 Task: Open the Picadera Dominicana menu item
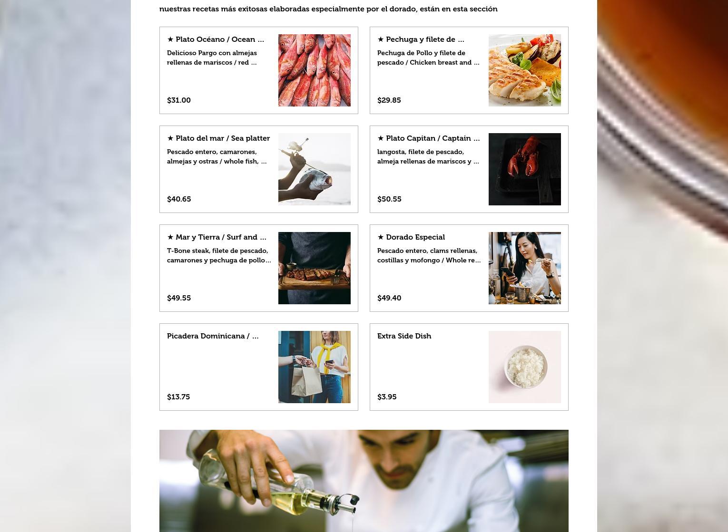[x=213, y=336]
